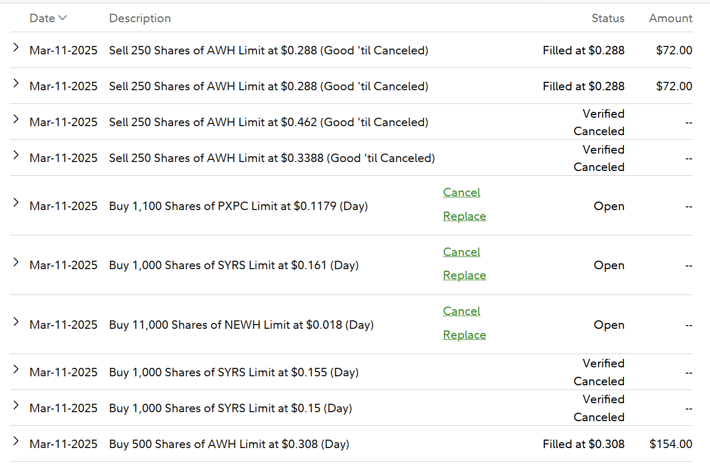Expand the PXPC buy order details
Image resolution: width=710 pixels, height=466 pixels.
pyautogui.click(x=16, y=203)
